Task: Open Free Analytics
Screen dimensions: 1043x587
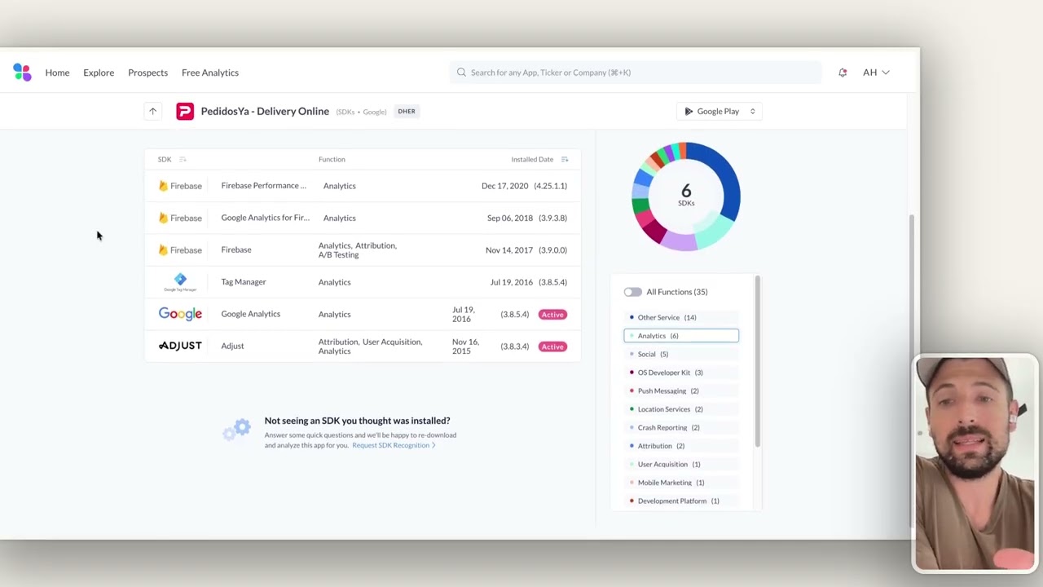Action: (x=210, y=73)
